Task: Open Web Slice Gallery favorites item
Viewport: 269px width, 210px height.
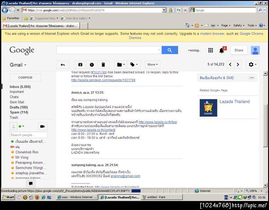Action: click(x=76, y=18)
